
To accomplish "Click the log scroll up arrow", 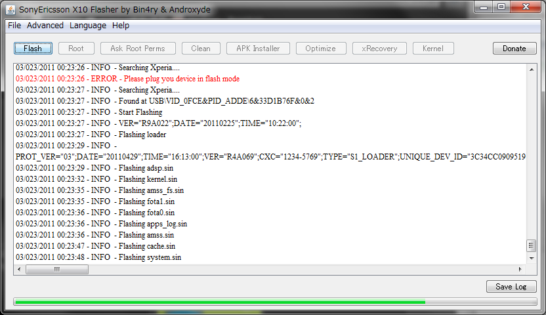I will 532,70.
